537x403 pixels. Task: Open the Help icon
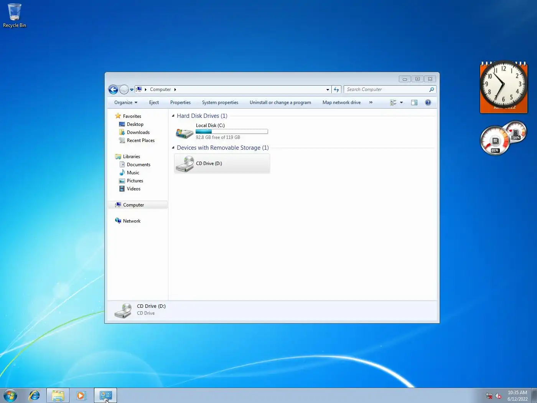[428, 102]
